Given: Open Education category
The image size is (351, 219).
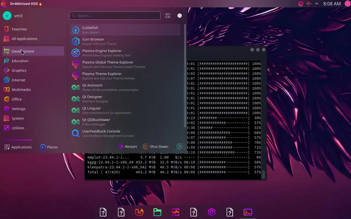Looking at the screenshot, I should (x=33, y=61).
